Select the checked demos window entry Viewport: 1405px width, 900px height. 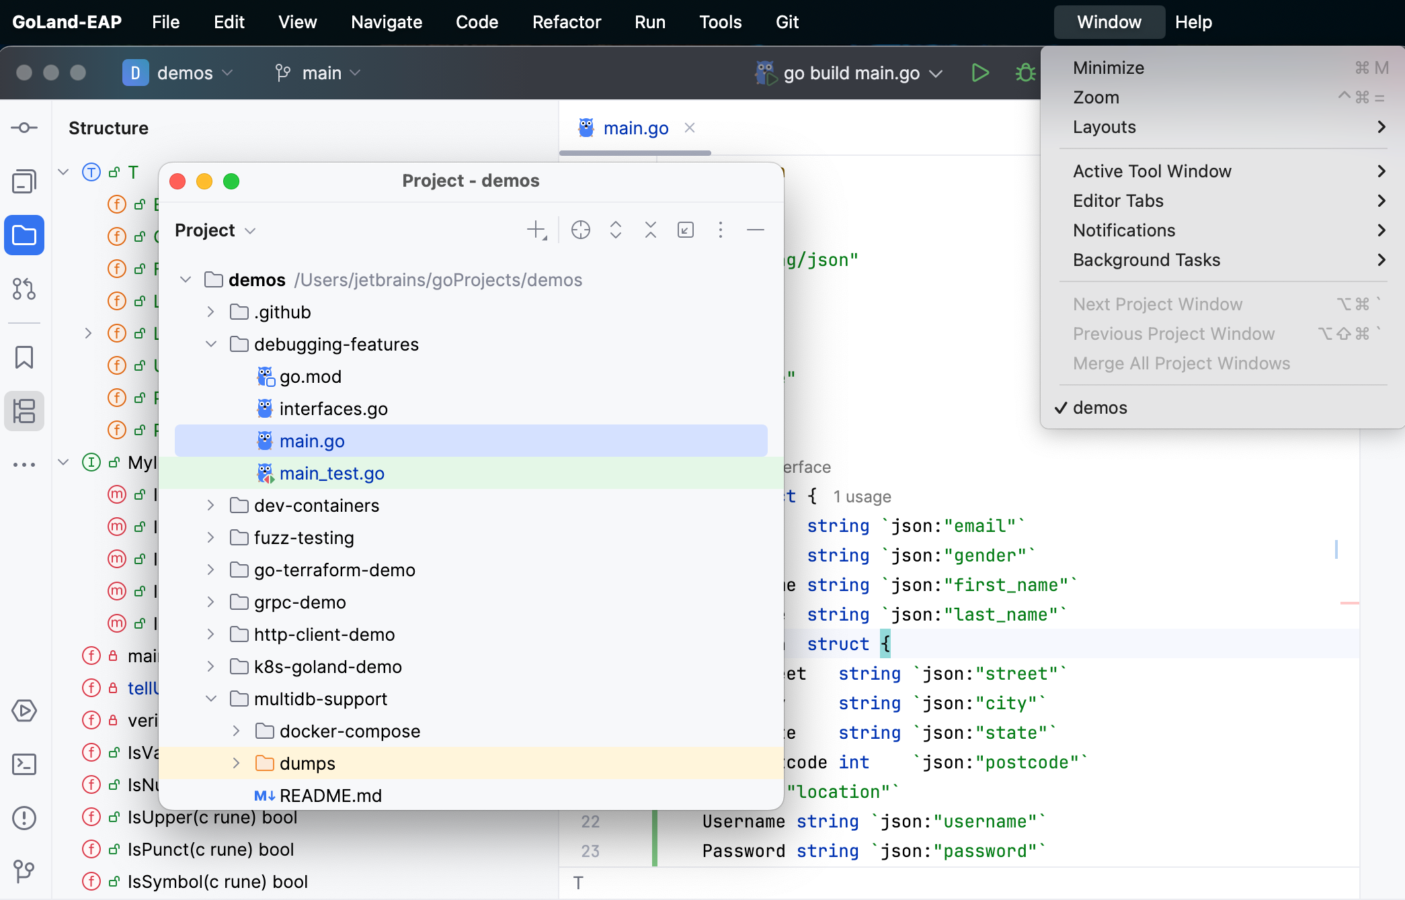[x=1100, y=408]
